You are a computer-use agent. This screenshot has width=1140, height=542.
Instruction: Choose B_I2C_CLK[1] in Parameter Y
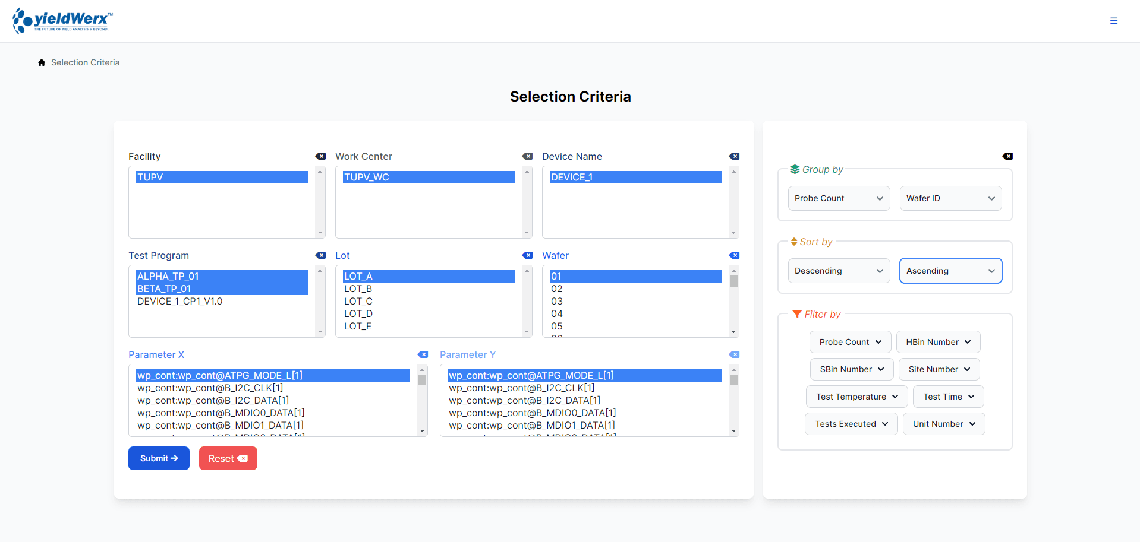(584, 388)
